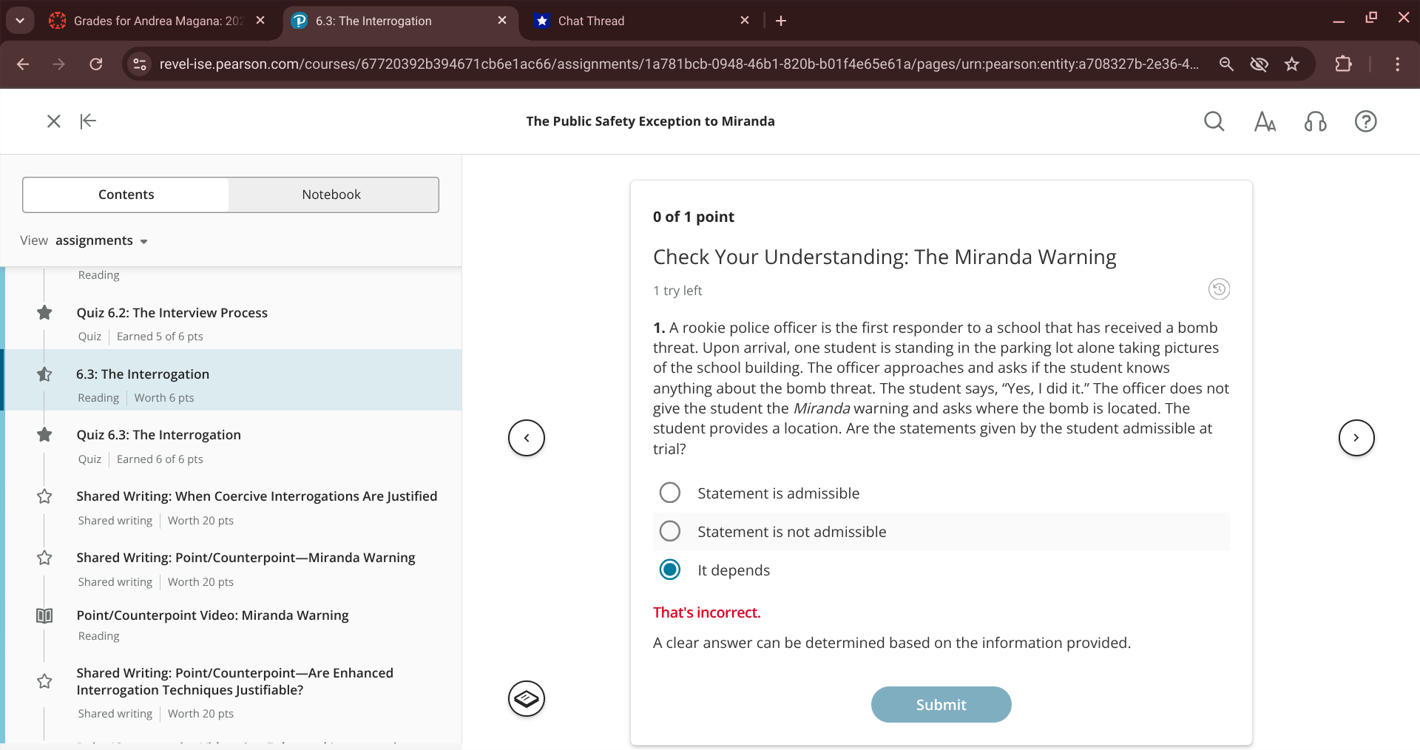This screenshot has width=1420, height=750.
Task: Submit the answer
Action: pos(941,704)
